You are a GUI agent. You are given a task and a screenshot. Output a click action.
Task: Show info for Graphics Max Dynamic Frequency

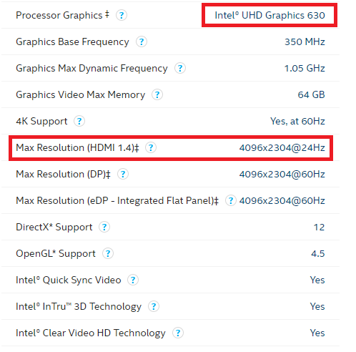coord(180,69)
